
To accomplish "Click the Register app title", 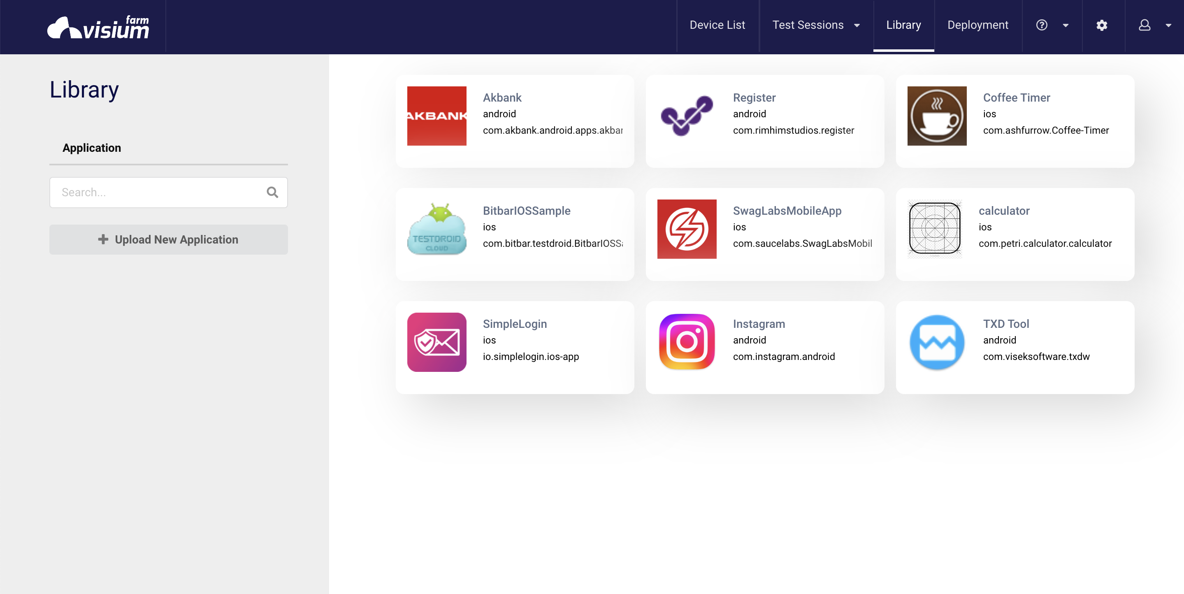I will coord(754,97).
